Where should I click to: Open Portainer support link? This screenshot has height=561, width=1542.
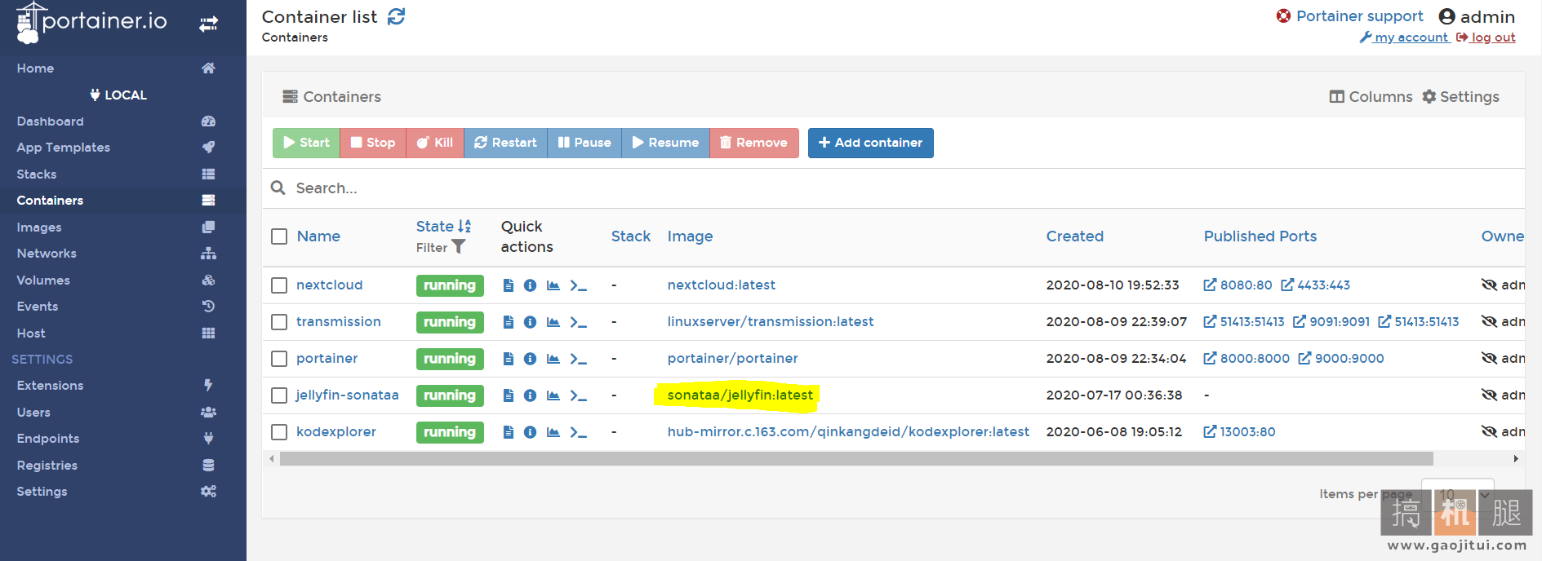pos(1349,16)
